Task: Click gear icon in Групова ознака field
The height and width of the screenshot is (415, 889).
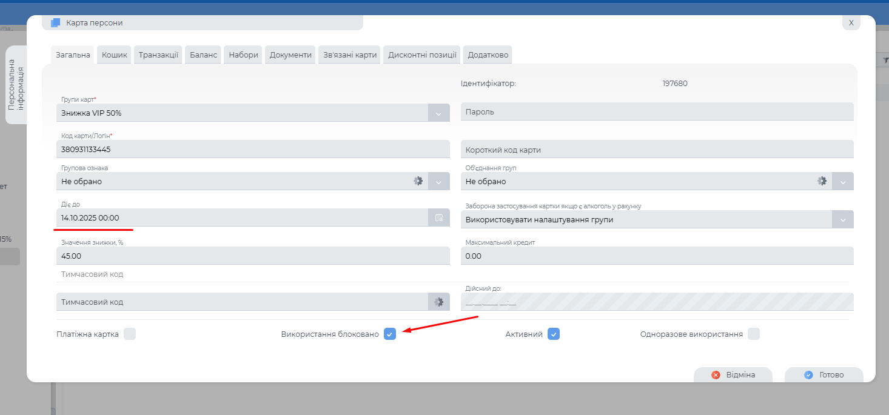Action: (418, 181)
